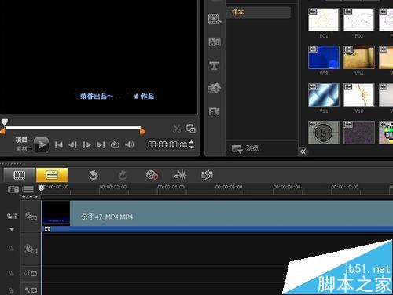Screen dimensions: 393x295
Task: Step to the previous frame
Action: coord(72,144)
